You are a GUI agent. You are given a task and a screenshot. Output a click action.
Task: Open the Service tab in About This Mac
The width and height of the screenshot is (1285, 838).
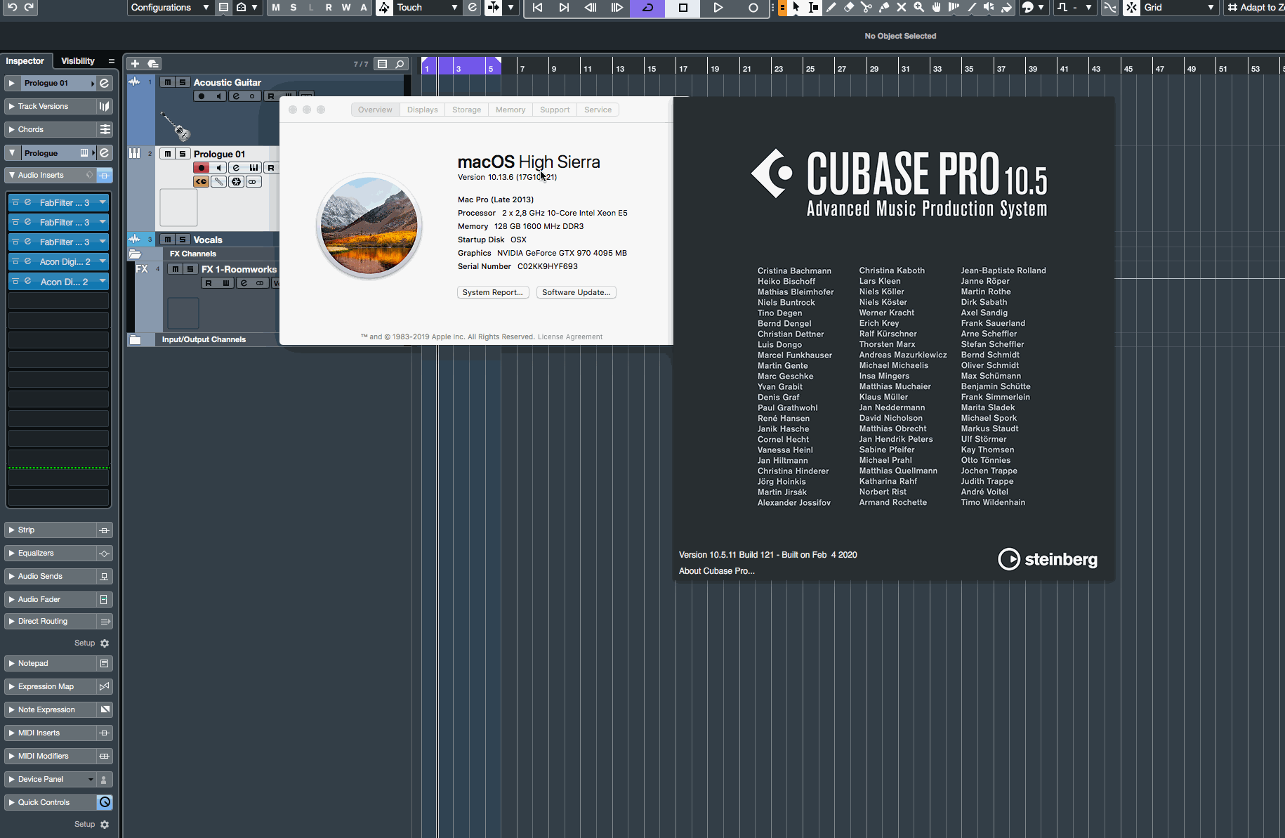(598, 110)
